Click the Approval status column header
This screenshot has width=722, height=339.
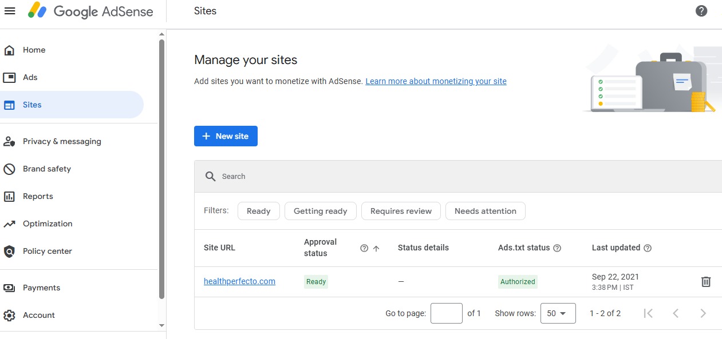(x=320, y=248)
